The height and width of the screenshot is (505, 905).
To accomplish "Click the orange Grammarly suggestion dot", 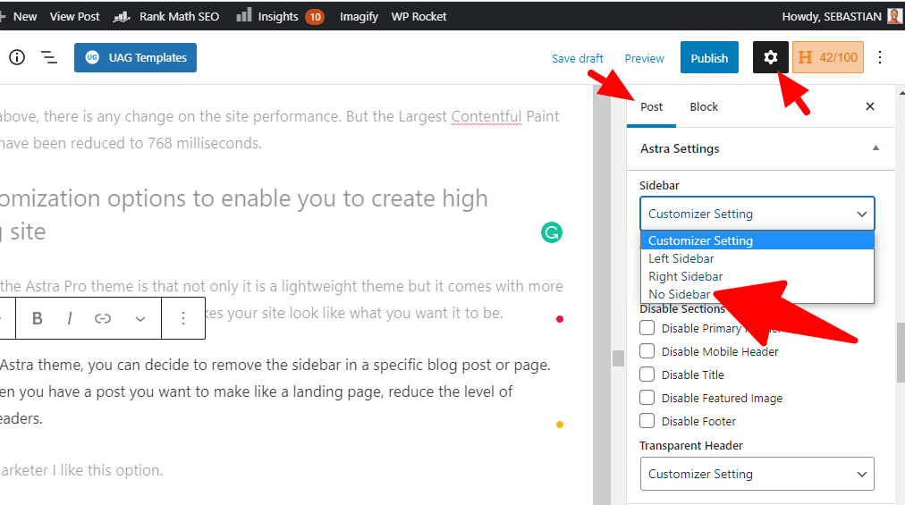I will click(x=559, y=425).
